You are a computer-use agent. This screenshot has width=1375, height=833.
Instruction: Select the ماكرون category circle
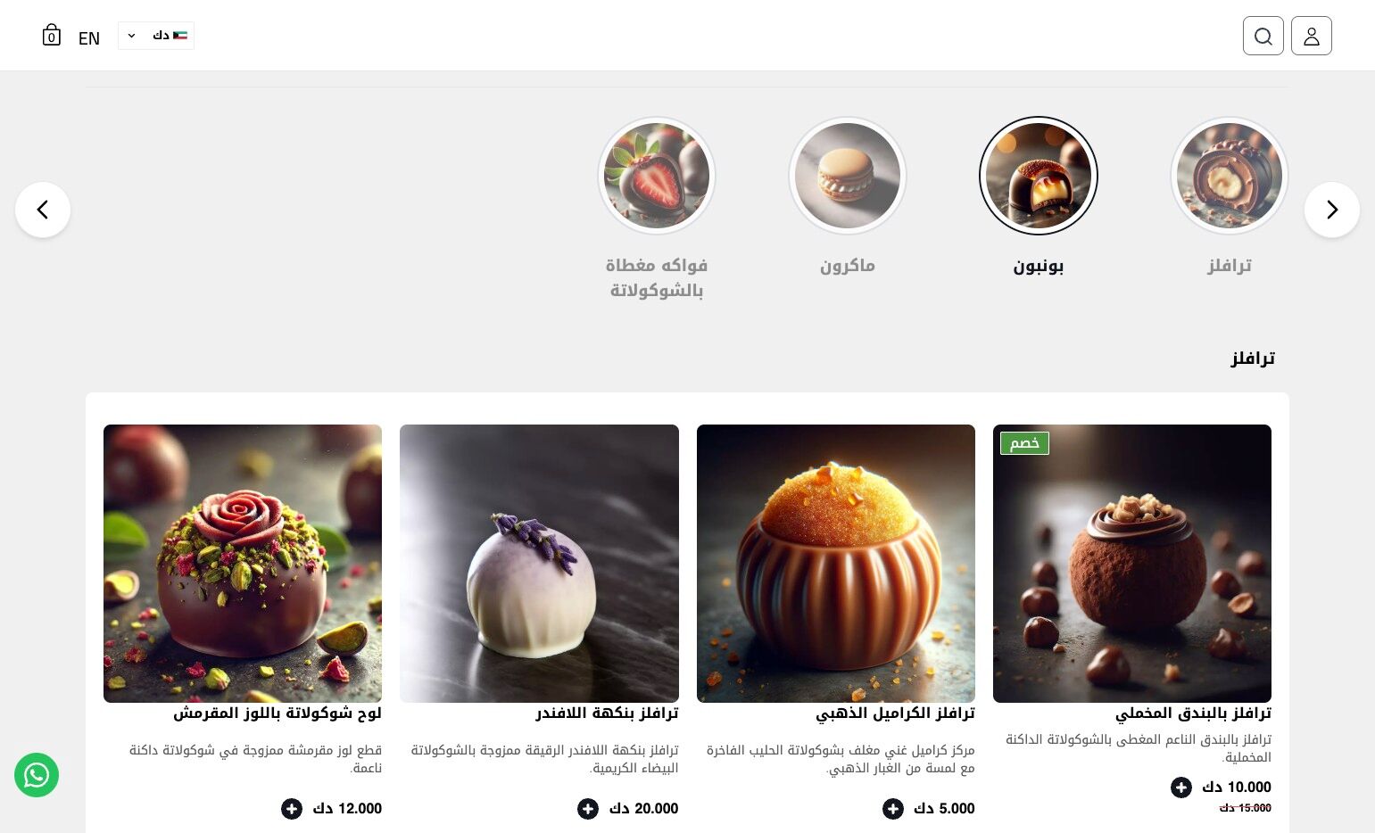tap(847, 176)
